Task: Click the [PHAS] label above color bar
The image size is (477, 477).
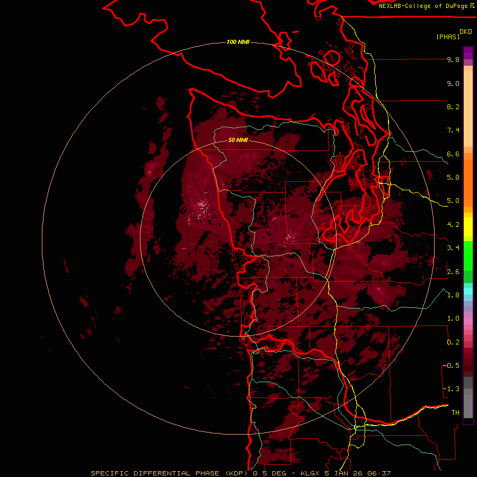Action: coord(448,37)
